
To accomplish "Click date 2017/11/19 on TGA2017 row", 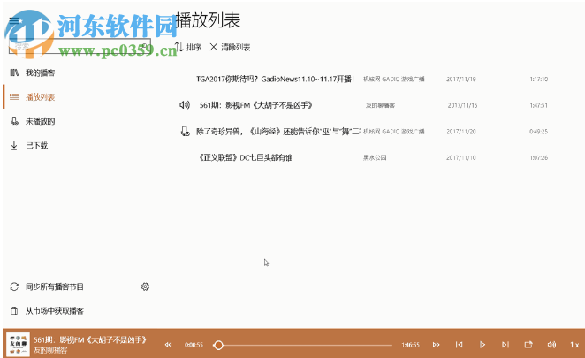I will [x=461, y=80].
